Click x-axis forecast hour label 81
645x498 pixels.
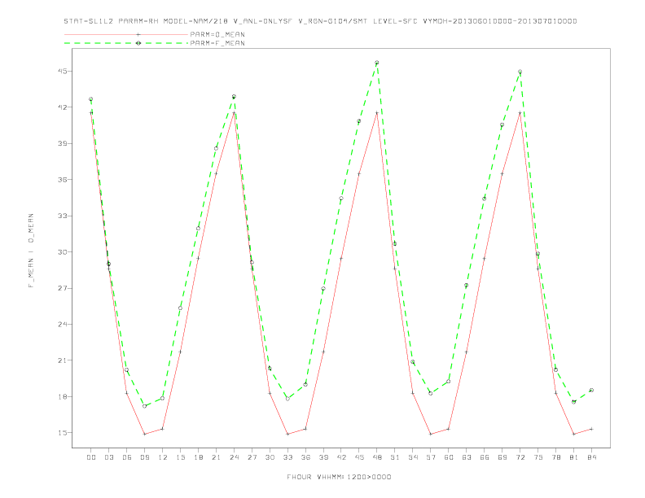pos(574,457)
